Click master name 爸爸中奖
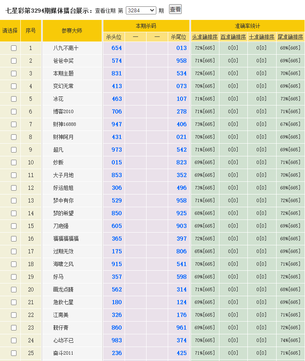Viewport: 305px width, 361px height. (63, 61)
